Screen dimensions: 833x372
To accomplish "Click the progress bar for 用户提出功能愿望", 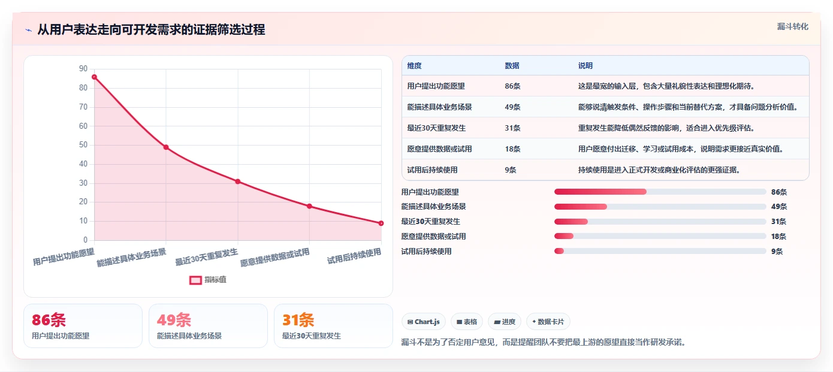I will (660, 192).
